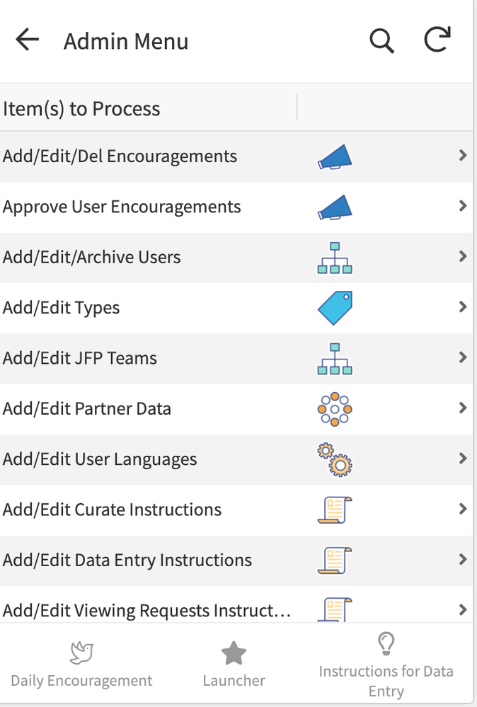Screen dimensions: 477x707
Task: Open Add/Edit Partner Data entry
Action: coord(236,410)
